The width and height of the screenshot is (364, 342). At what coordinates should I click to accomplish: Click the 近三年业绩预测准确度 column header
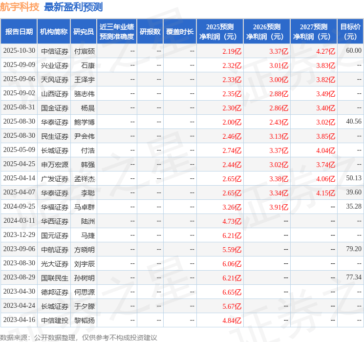coord(117,32)
